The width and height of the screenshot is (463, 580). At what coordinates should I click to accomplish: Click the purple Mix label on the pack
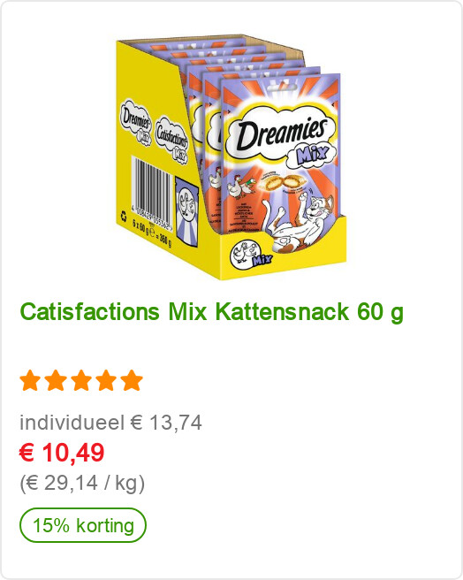313,154
